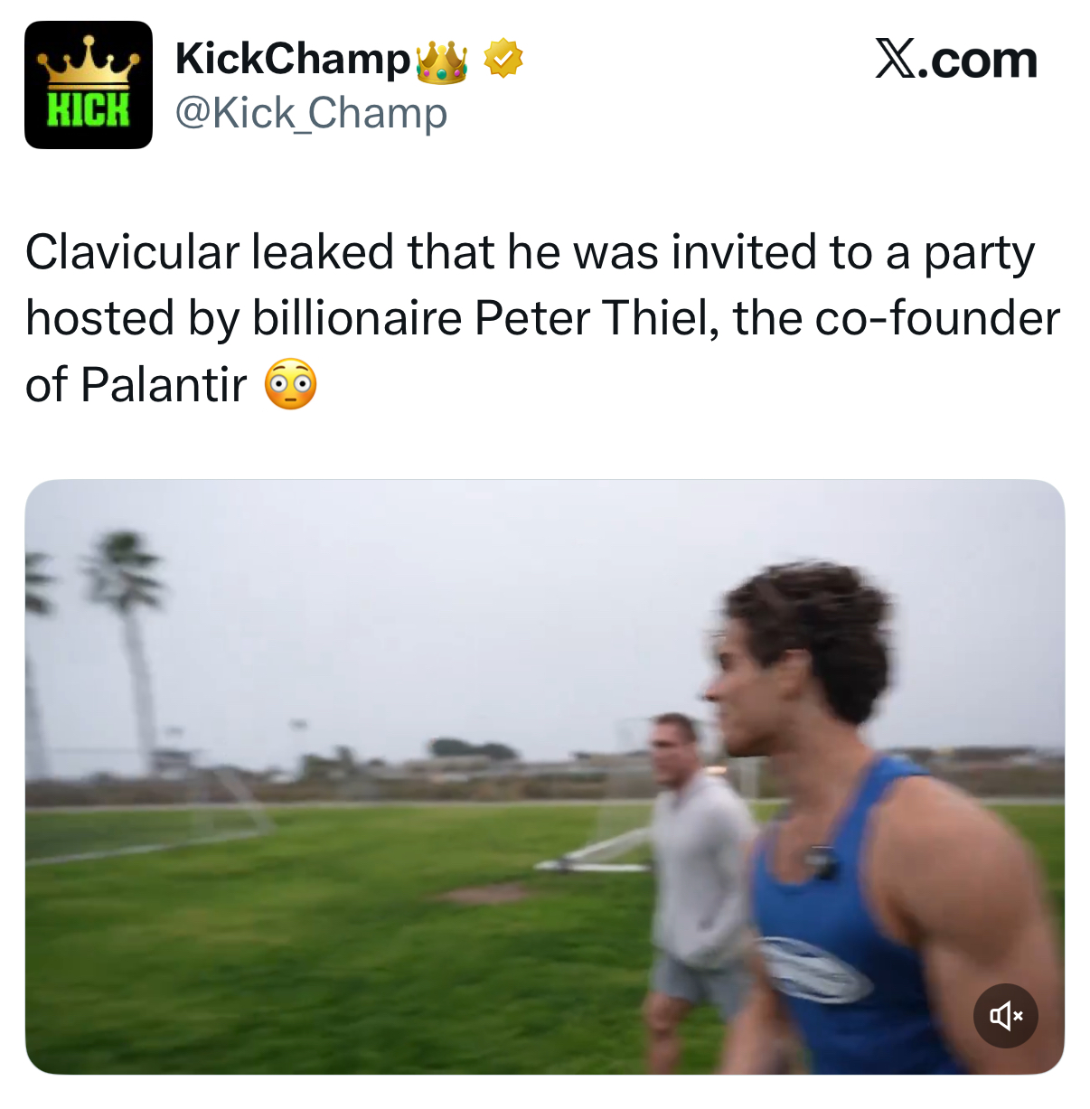Click the KickChamp display name
Viewport: 1090px width, 1109px height.
tap(292, 60)
